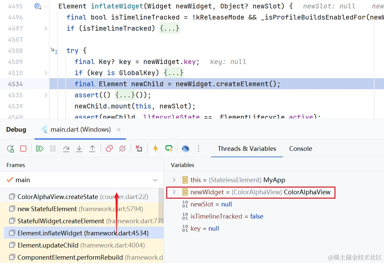Select main.dart (Windows) debug tab
Screen dimensions: 384x263
pos(80,129)
